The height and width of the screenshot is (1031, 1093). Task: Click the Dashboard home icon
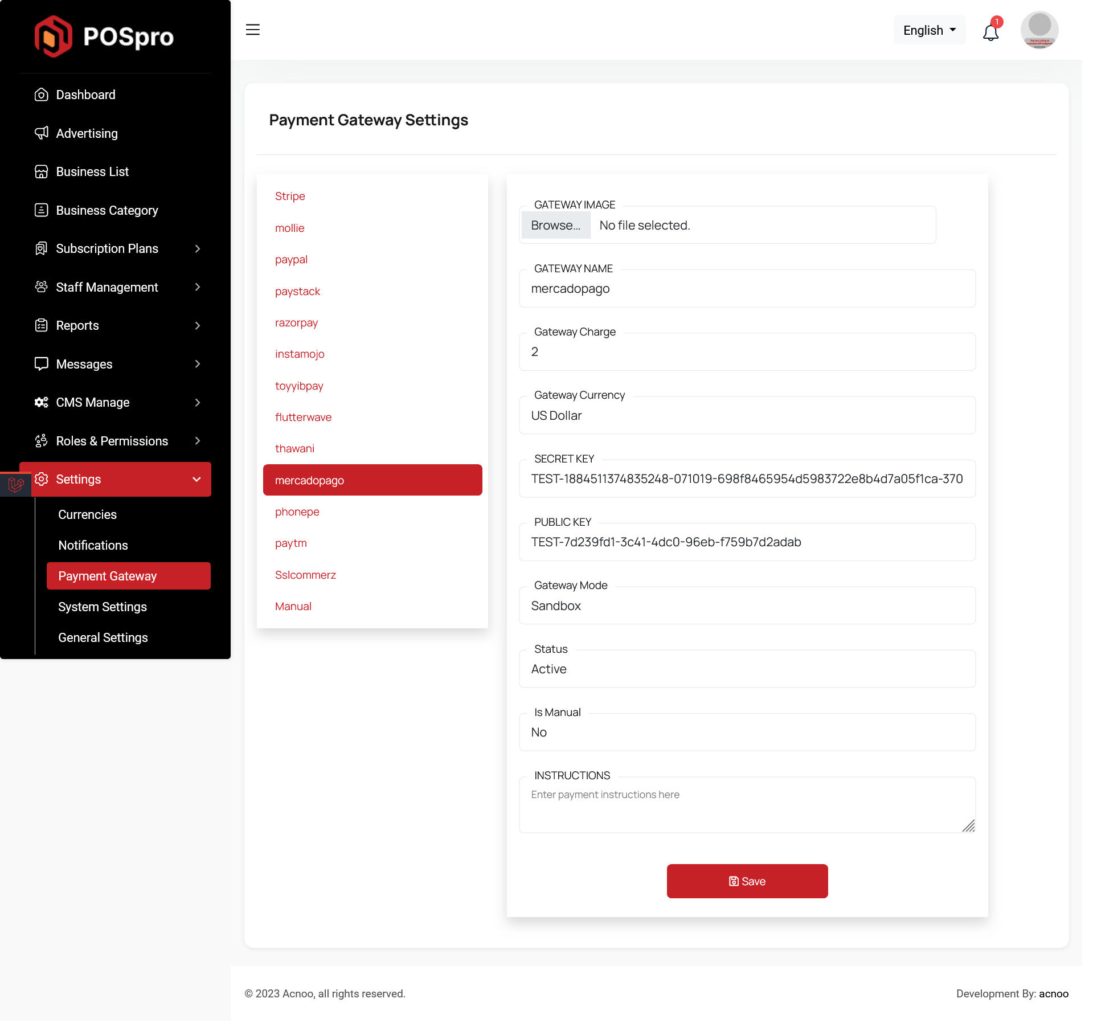pos(41,95)
